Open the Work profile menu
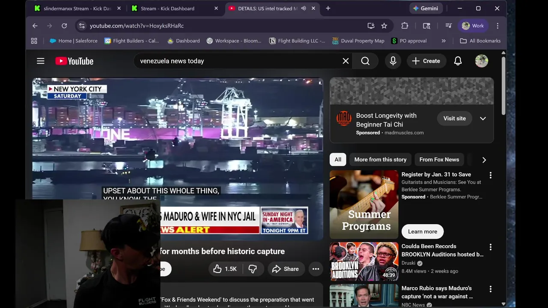 (473, 26)
